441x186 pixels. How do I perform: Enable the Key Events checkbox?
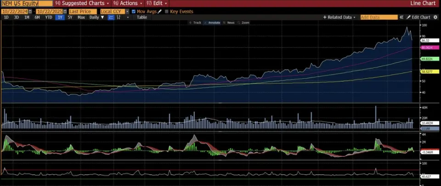click(x=167, y=11)
